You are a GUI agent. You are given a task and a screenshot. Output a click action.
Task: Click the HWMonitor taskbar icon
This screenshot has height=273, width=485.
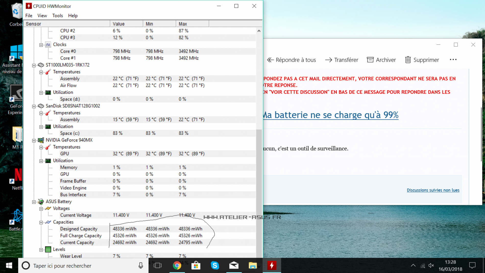click(272, 266)
